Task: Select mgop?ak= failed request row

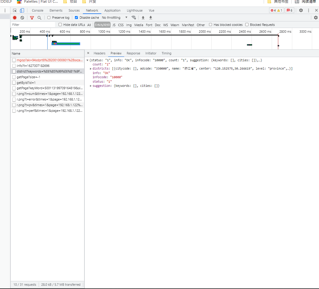Action: coord(47,60)
